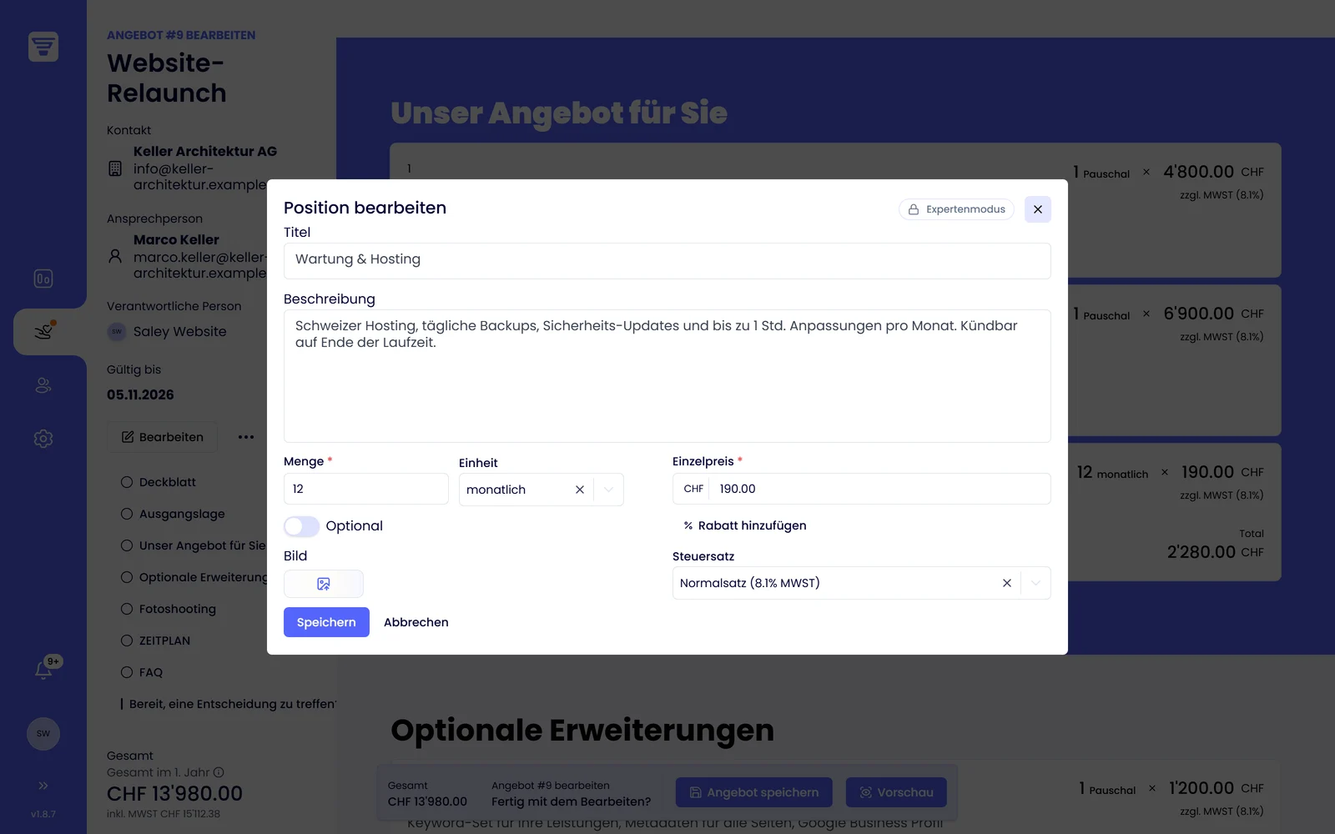Click Speichern to save the position

coord(326,622)
